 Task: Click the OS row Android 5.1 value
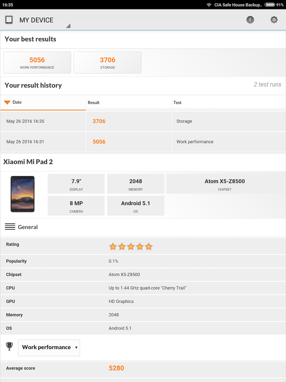click(x=120, y=328)
